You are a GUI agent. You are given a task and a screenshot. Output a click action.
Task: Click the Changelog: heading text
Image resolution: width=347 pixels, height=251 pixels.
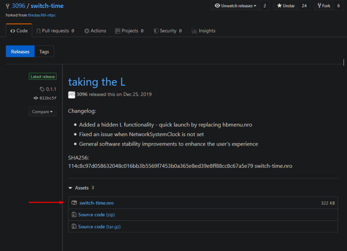coord(82,111)
